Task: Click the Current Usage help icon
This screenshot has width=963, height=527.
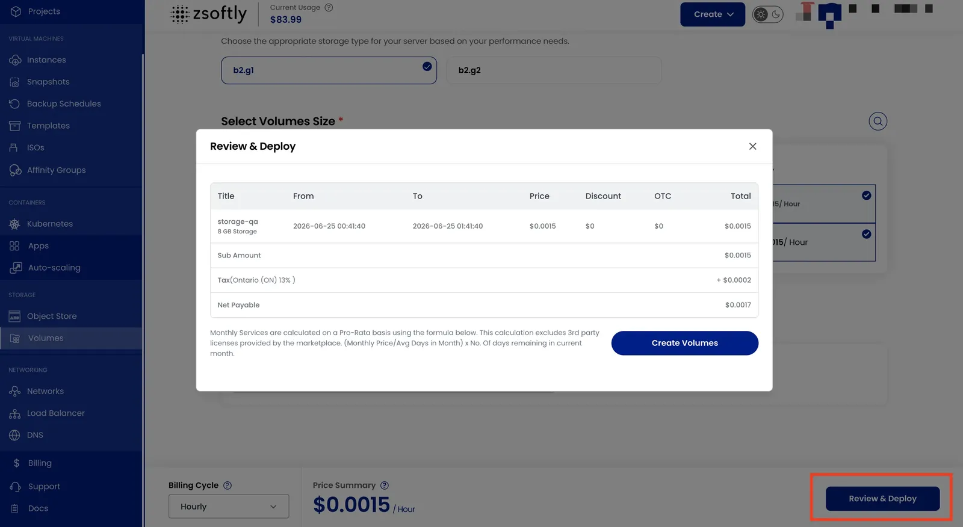Action: click(329, 8)
